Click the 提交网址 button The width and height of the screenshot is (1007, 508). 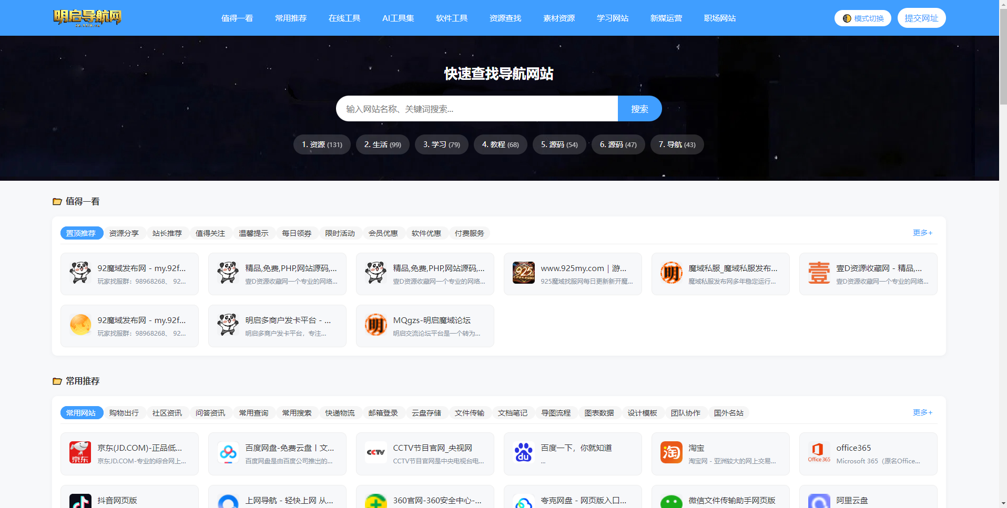pyautogui.click(x=921, y=18)
